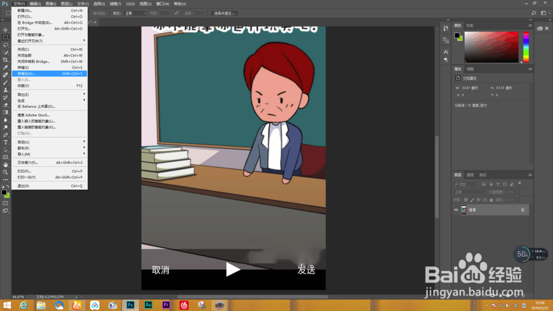Select the Move tool

[x=6, y=30]
